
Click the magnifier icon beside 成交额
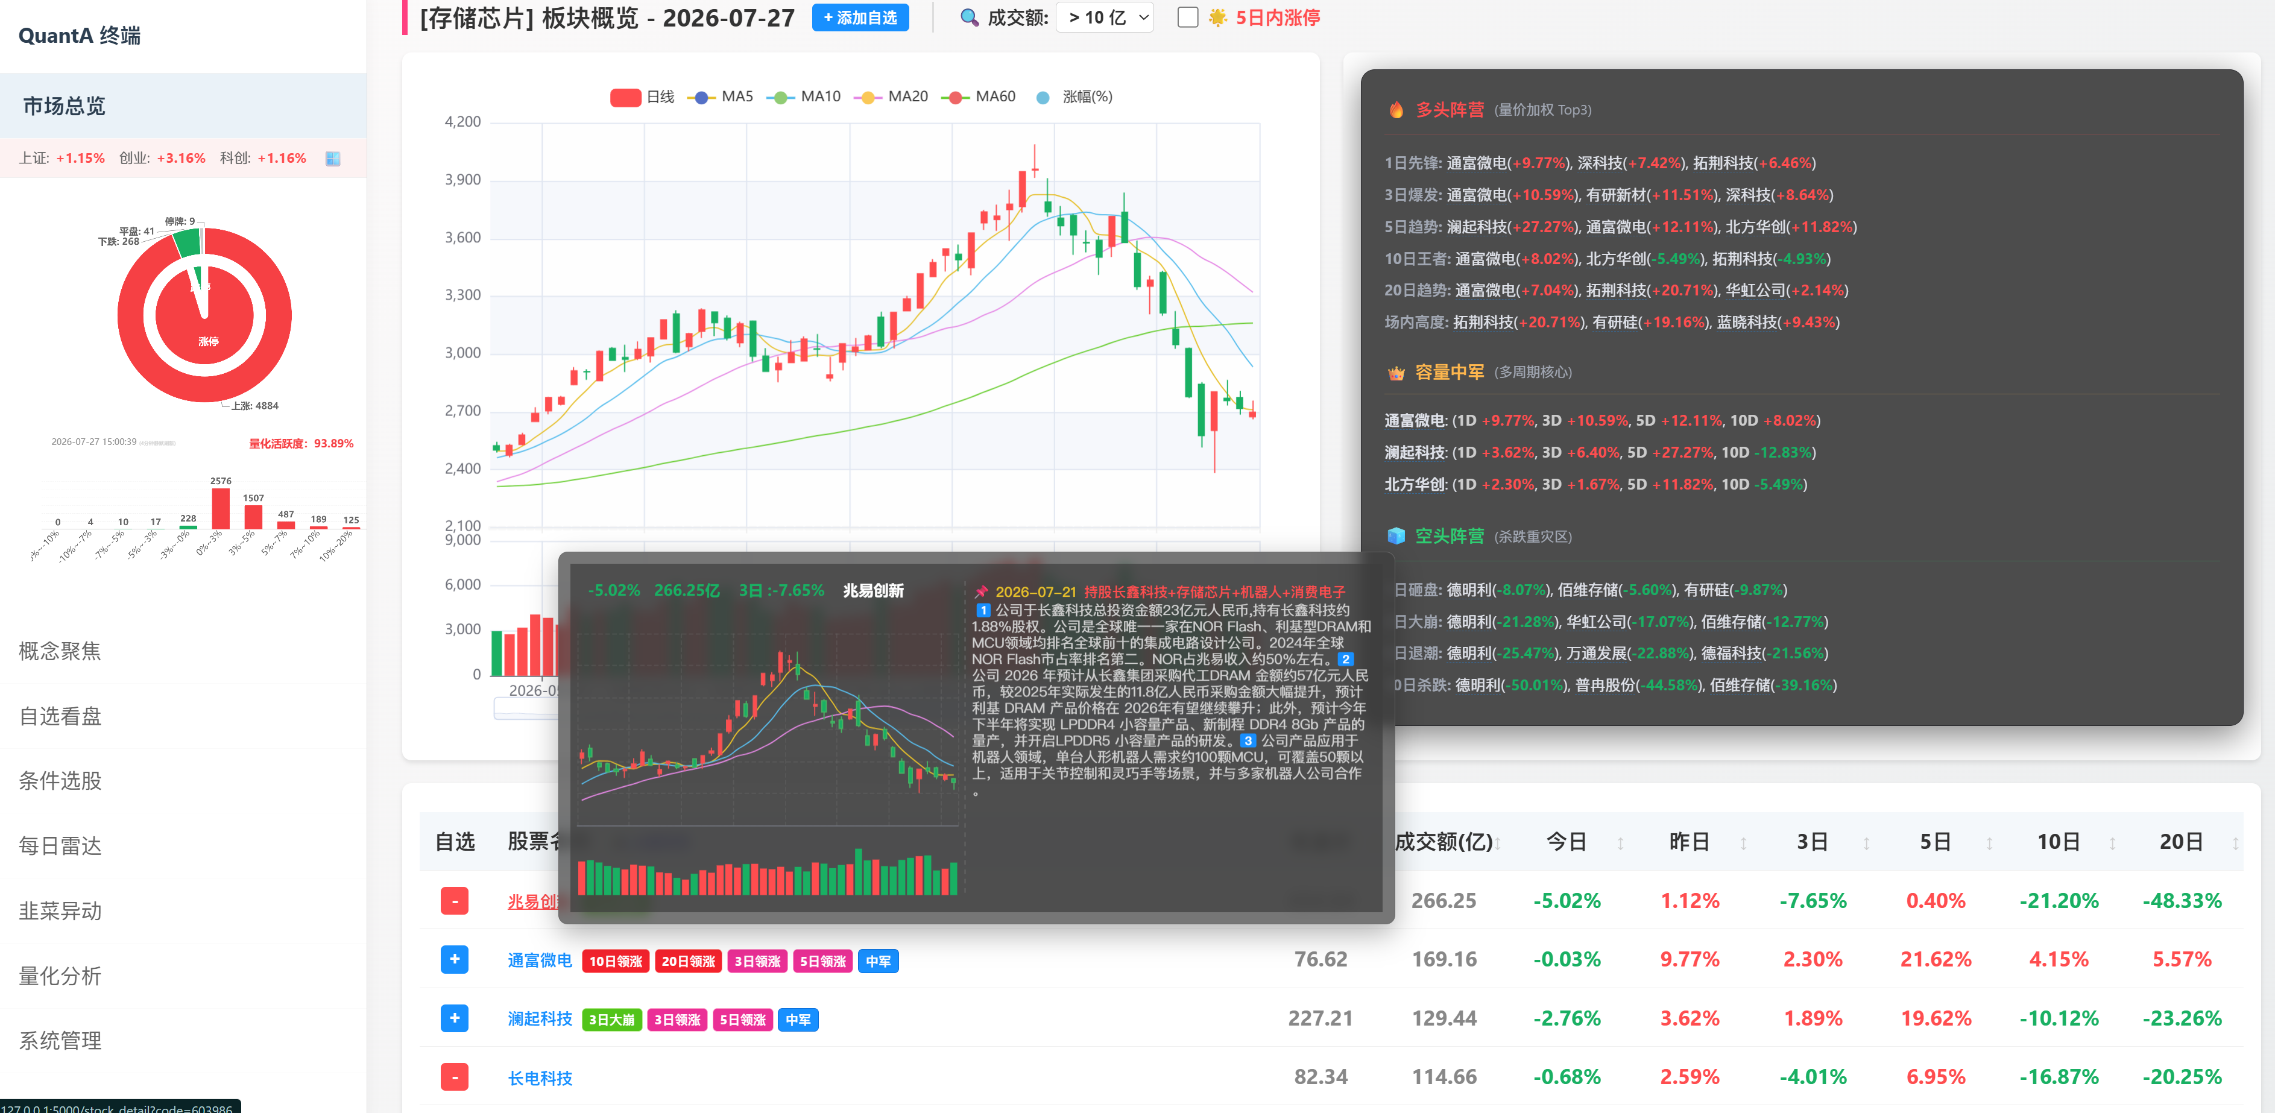[969, 17]
